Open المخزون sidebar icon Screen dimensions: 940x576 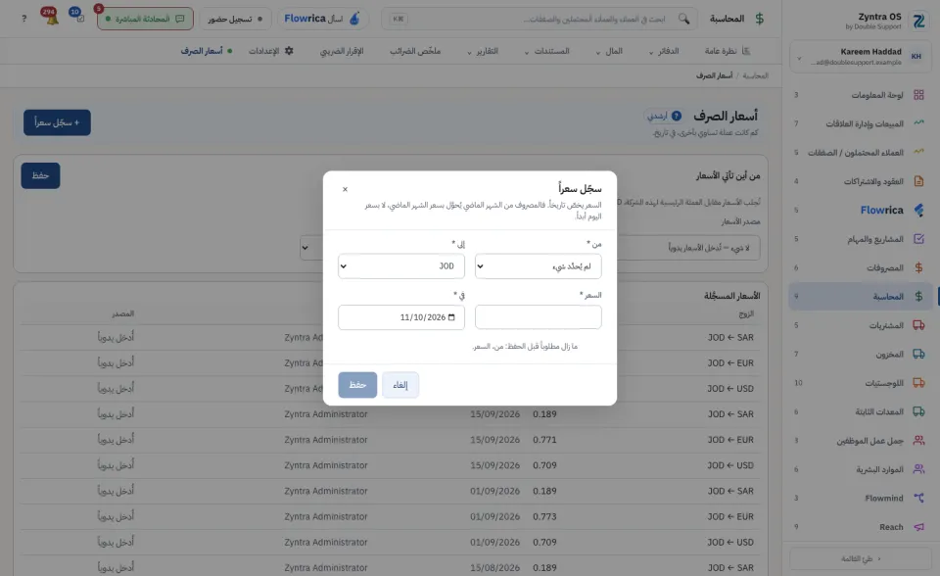918,354
